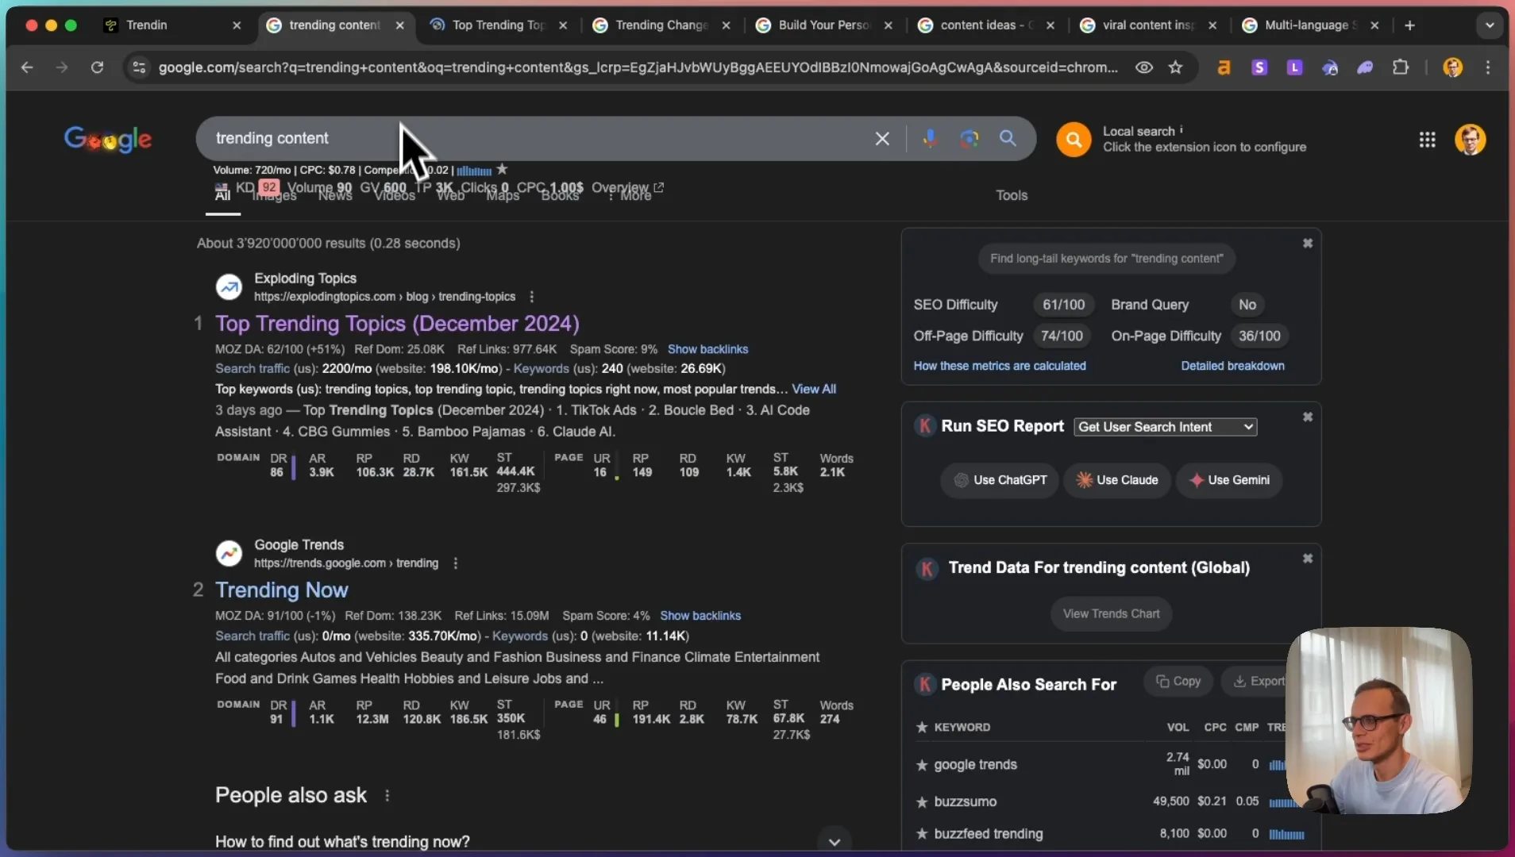Image resolution: width=1515 pixels, height=857 pixels.
Task: Bookmark this page with the star icon
Action: (1176, 67)
